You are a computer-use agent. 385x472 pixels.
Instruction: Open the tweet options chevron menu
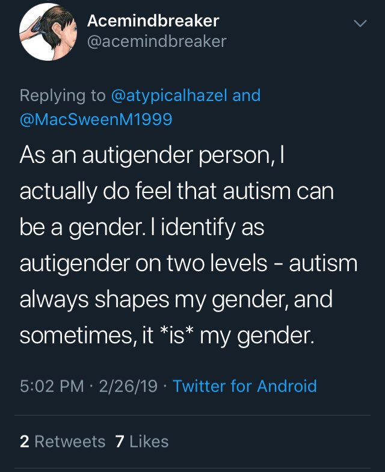(x=360, y=23)
